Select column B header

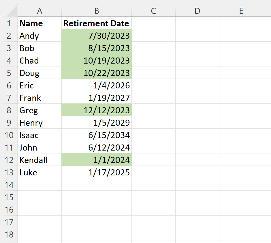tap(96, 11)
